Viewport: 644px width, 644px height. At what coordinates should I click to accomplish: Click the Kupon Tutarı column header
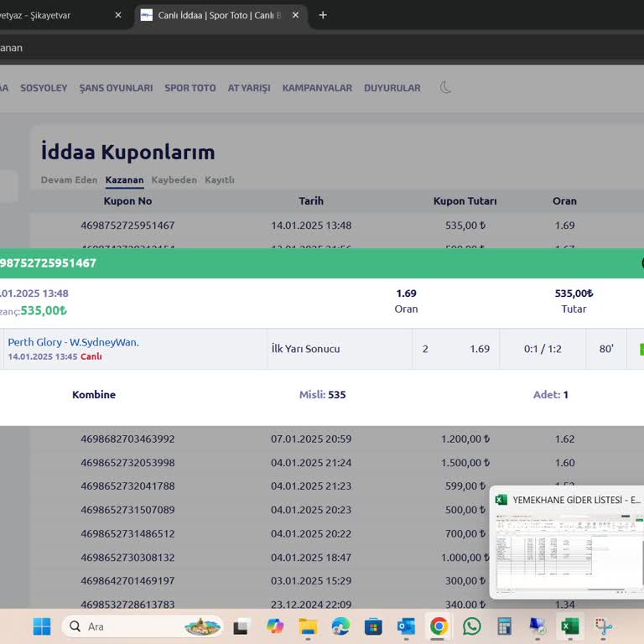(x=465, y=201)
